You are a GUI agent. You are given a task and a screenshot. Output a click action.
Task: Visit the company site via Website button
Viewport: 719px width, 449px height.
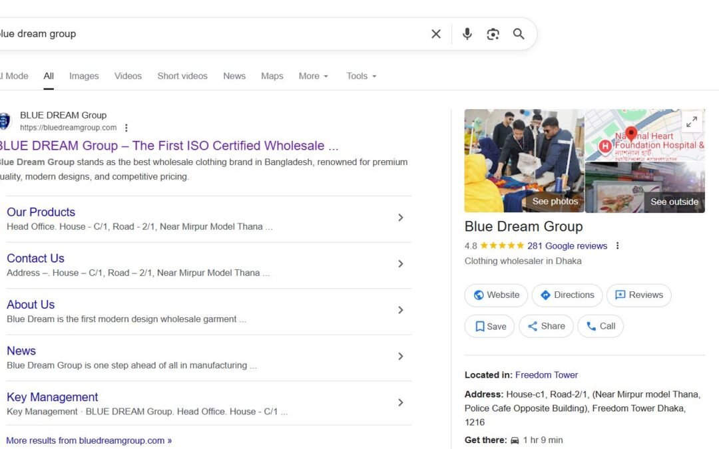496,295
